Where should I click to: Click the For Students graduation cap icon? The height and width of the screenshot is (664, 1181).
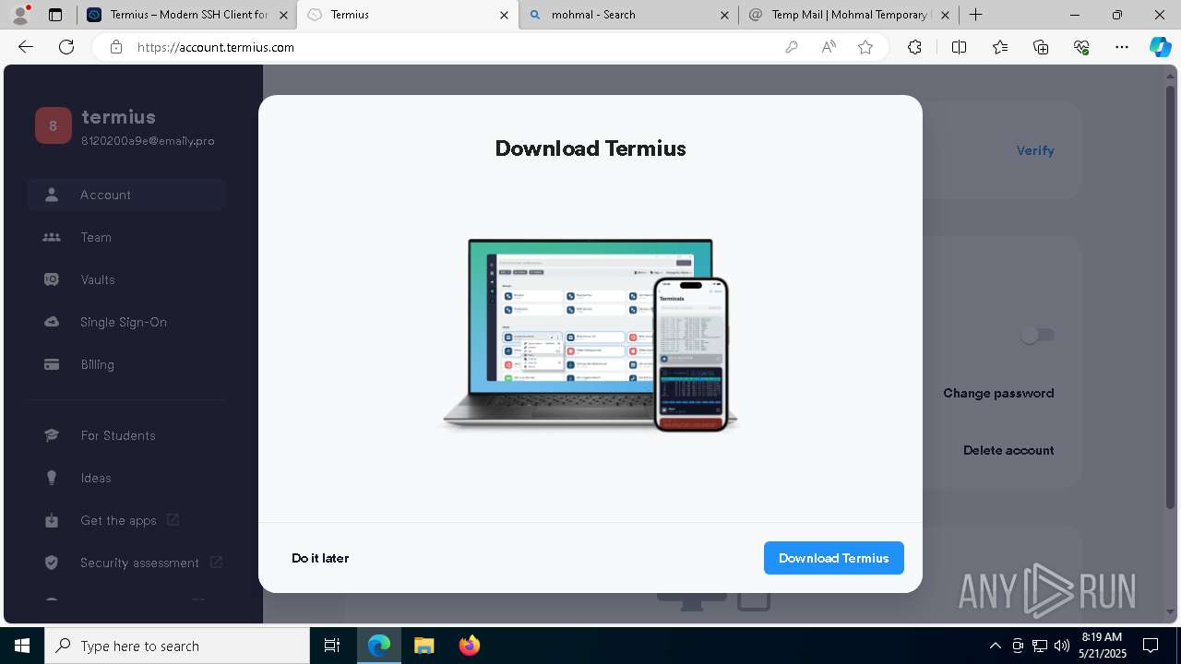52,435
